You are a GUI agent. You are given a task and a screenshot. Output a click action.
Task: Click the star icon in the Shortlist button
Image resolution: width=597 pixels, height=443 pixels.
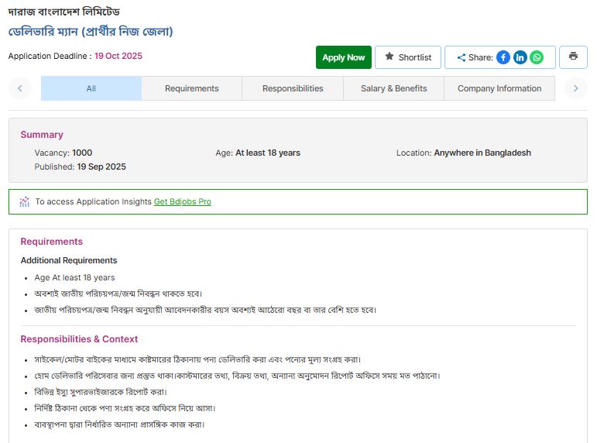389,57
